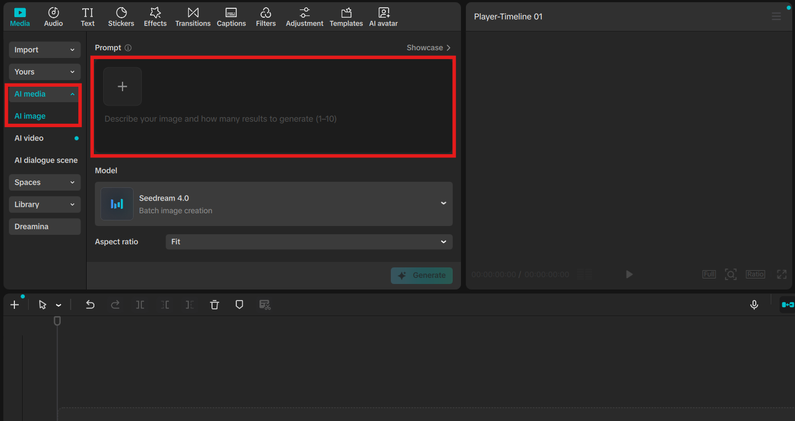This screenshot has width=795, height=421.
Task: Click the undo arrow in timeline toolbar
Action: (x=90, y=304)
